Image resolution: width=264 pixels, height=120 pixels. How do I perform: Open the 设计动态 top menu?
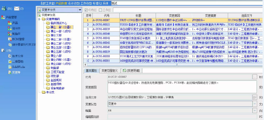(74, 3)
